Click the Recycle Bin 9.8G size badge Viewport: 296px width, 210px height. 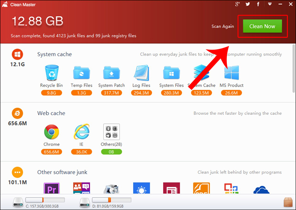51,93
